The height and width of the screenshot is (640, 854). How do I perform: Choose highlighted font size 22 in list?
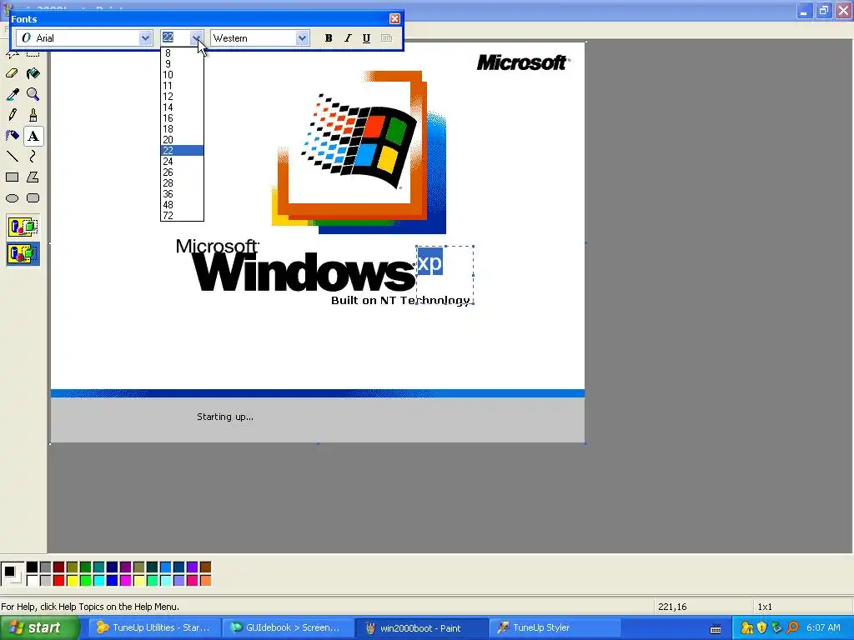coord(182,151)
